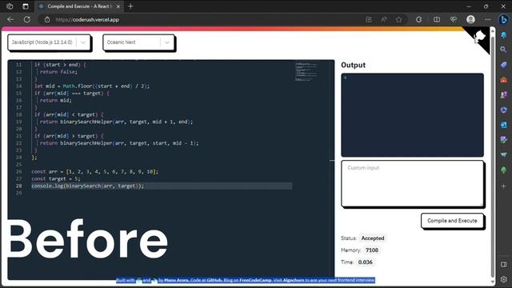Place cursor on console.log(binarySearch(arr, target)) line
512x288 pixels.
click(x=87, y=186)
